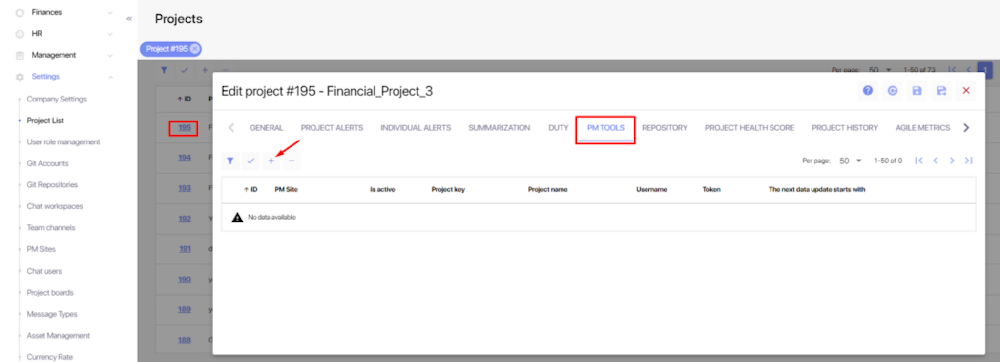
Task: Open Git Repositories in sidebar
Action: coord(52,185)
